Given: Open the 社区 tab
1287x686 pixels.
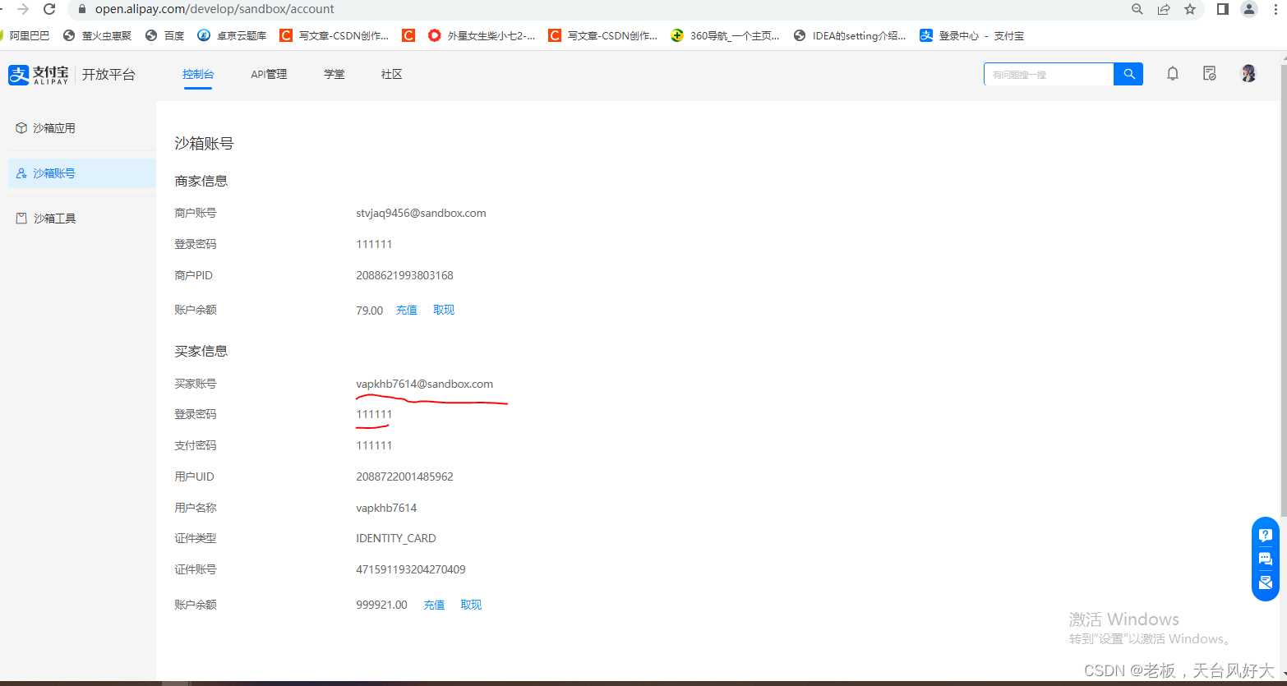Looking at the screenshot, I should (x=392, y=74).
